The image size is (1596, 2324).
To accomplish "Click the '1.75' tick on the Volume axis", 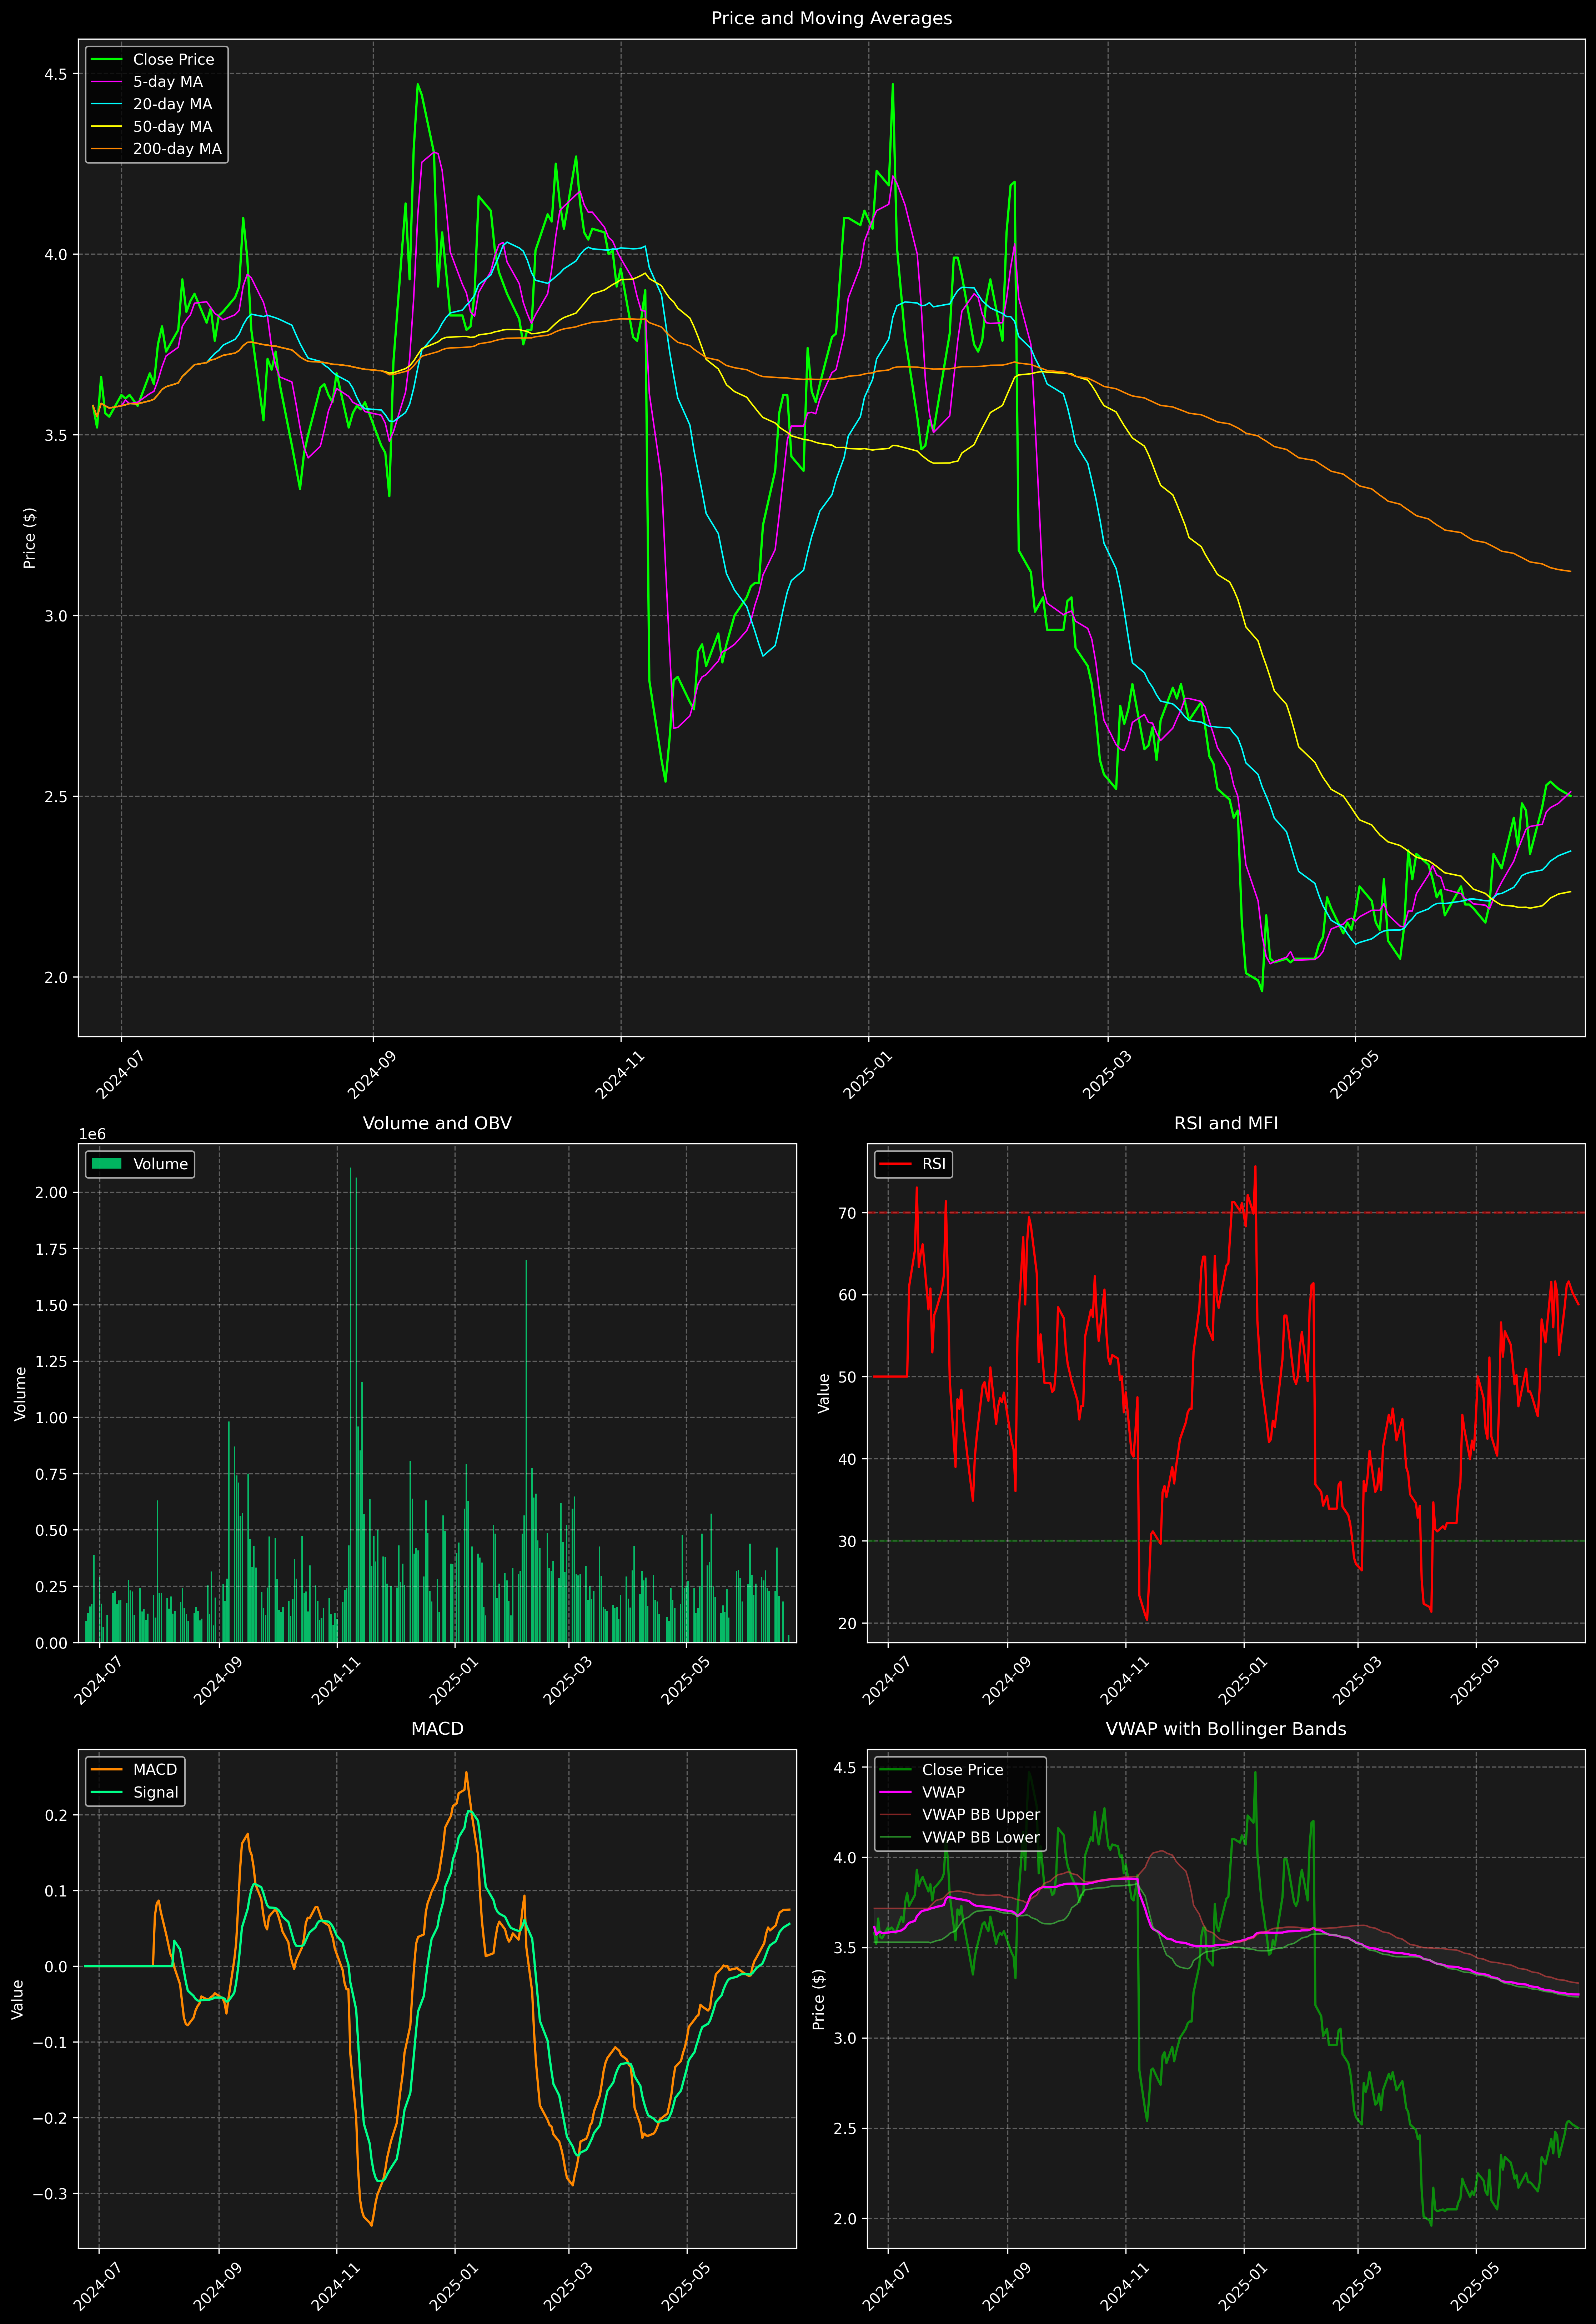I will pyautogui.click(x=51, y=1249).
